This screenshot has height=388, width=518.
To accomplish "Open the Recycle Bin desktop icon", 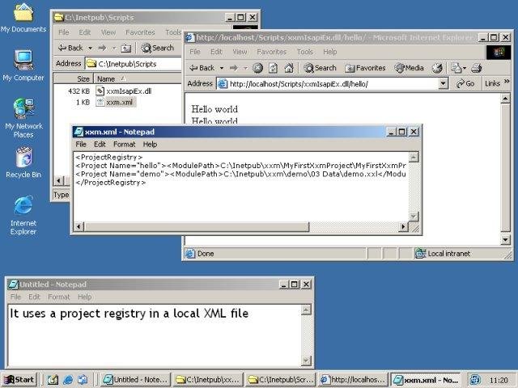I will tap(23, 163).
